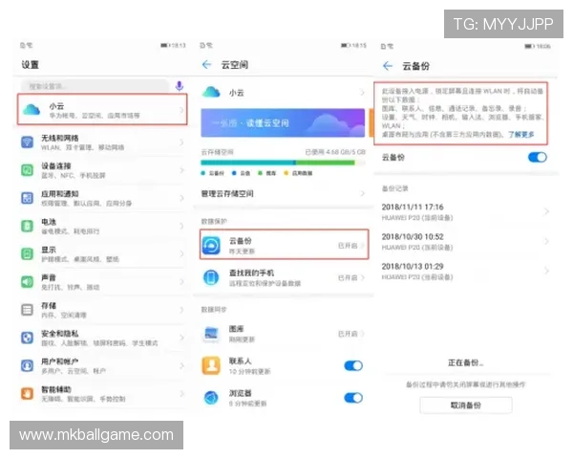The width and height of the screenshot is (573, 459).
Task: Expand 小云 account row chevron in Settings
Action: coord(181,110)
